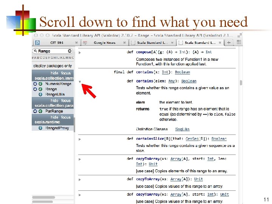Click the alphabet letter index bar
272x204 pixels.
(x=53, y=58)
